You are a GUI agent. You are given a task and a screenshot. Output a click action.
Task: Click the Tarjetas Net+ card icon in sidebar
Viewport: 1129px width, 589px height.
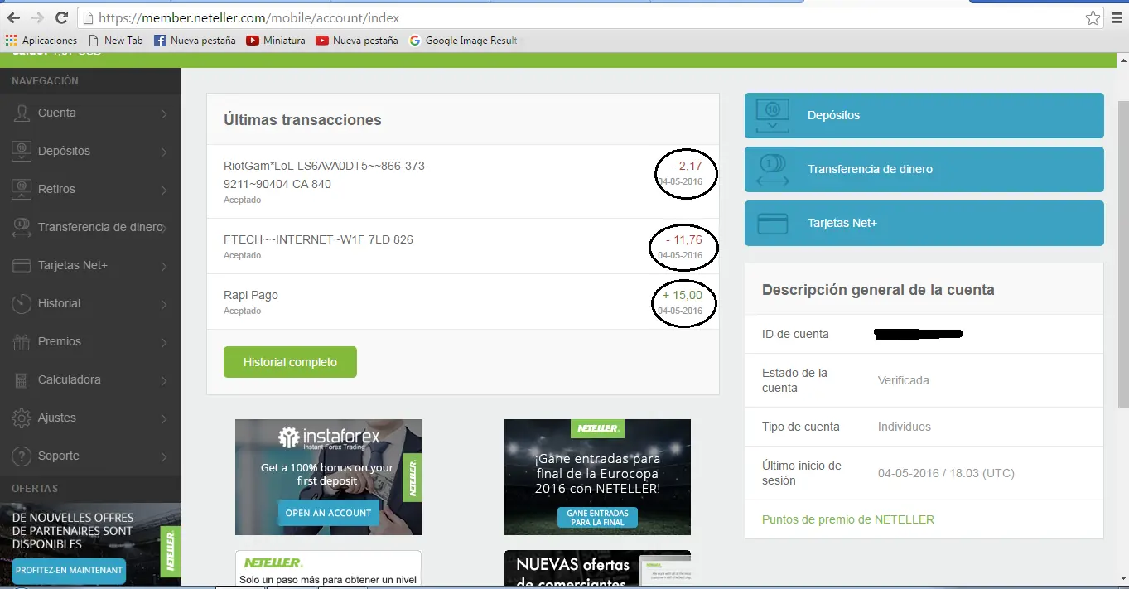tap(22, 265)
